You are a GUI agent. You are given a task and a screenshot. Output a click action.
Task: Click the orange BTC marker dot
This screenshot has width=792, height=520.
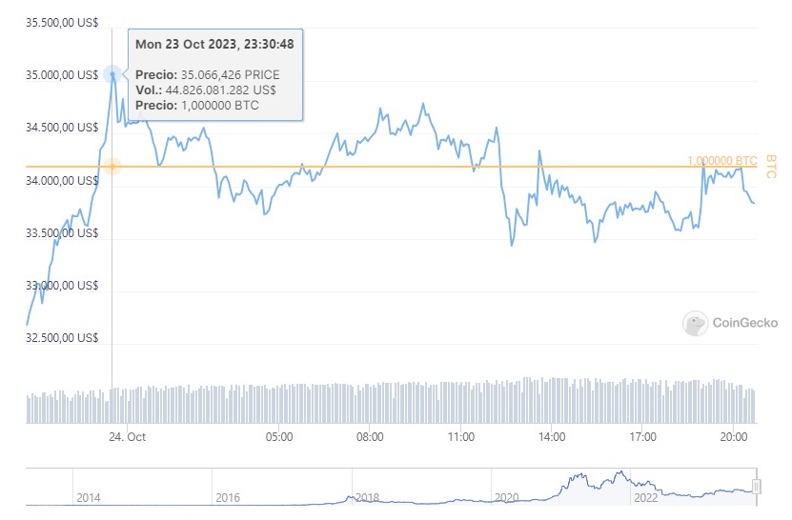click(x=112, y=167)
